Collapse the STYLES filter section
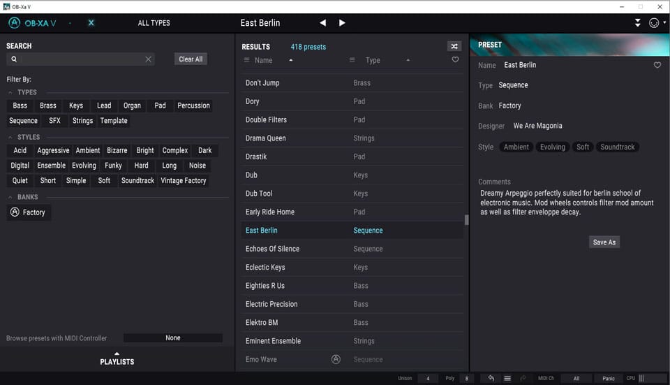The width and height of the screenshot is (670, 385). tap(10, 138)
